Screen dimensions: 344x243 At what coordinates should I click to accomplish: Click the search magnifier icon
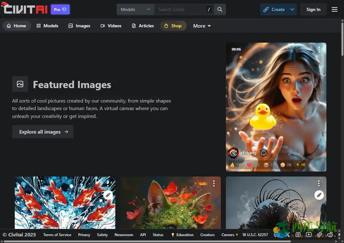coord(220,9)
